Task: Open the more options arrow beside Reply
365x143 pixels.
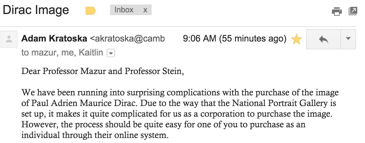Action: (348, 39)
